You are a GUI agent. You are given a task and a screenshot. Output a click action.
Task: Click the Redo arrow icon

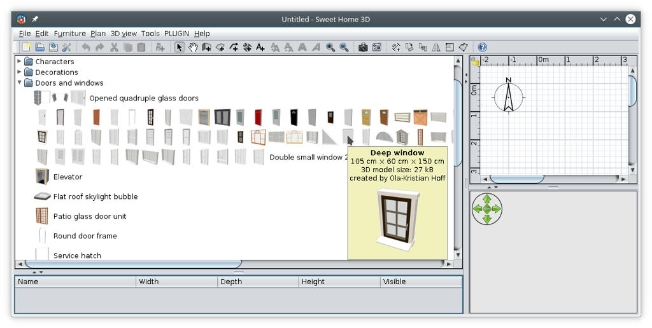pos(100,47)
